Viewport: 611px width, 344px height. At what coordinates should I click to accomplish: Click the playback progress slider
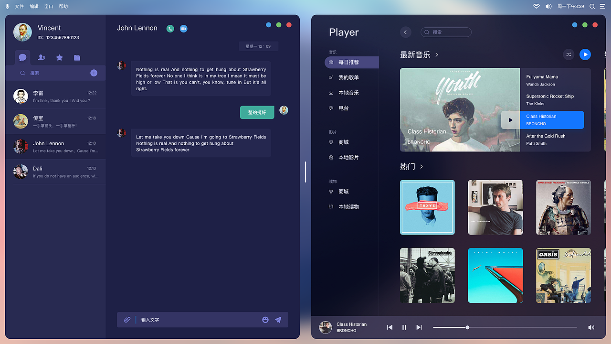505,327
